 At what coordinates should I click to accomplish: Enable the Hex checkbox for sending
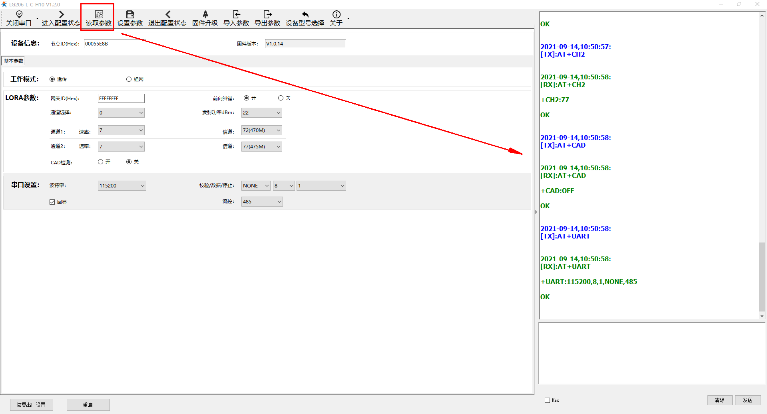548,400
